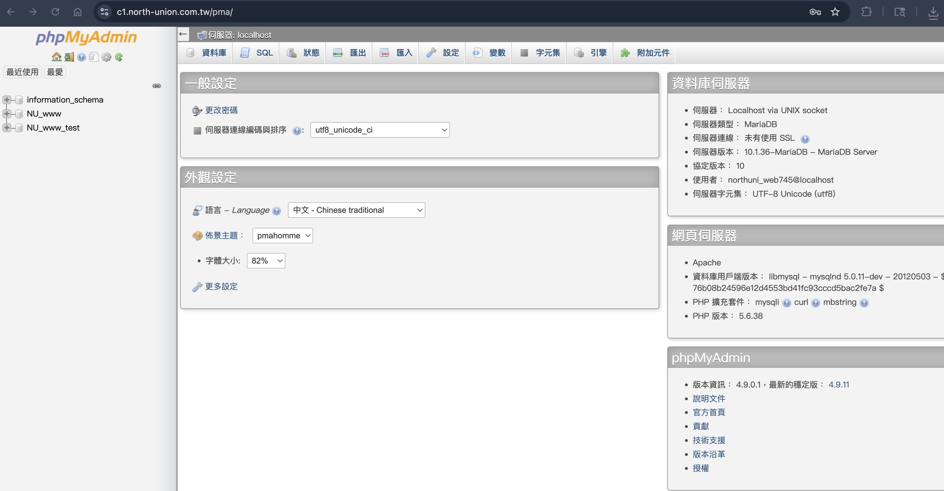Click the logout door icon
The image size is (944, 491).
(x=69, y=57)
